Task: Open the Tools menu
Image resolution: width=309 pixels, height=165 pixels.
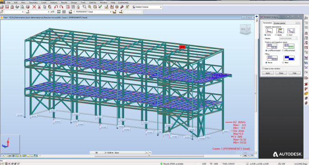Action: 83,3
